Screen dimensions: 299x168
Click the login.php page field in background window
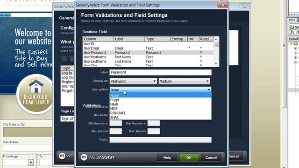[x=67, y=119]
